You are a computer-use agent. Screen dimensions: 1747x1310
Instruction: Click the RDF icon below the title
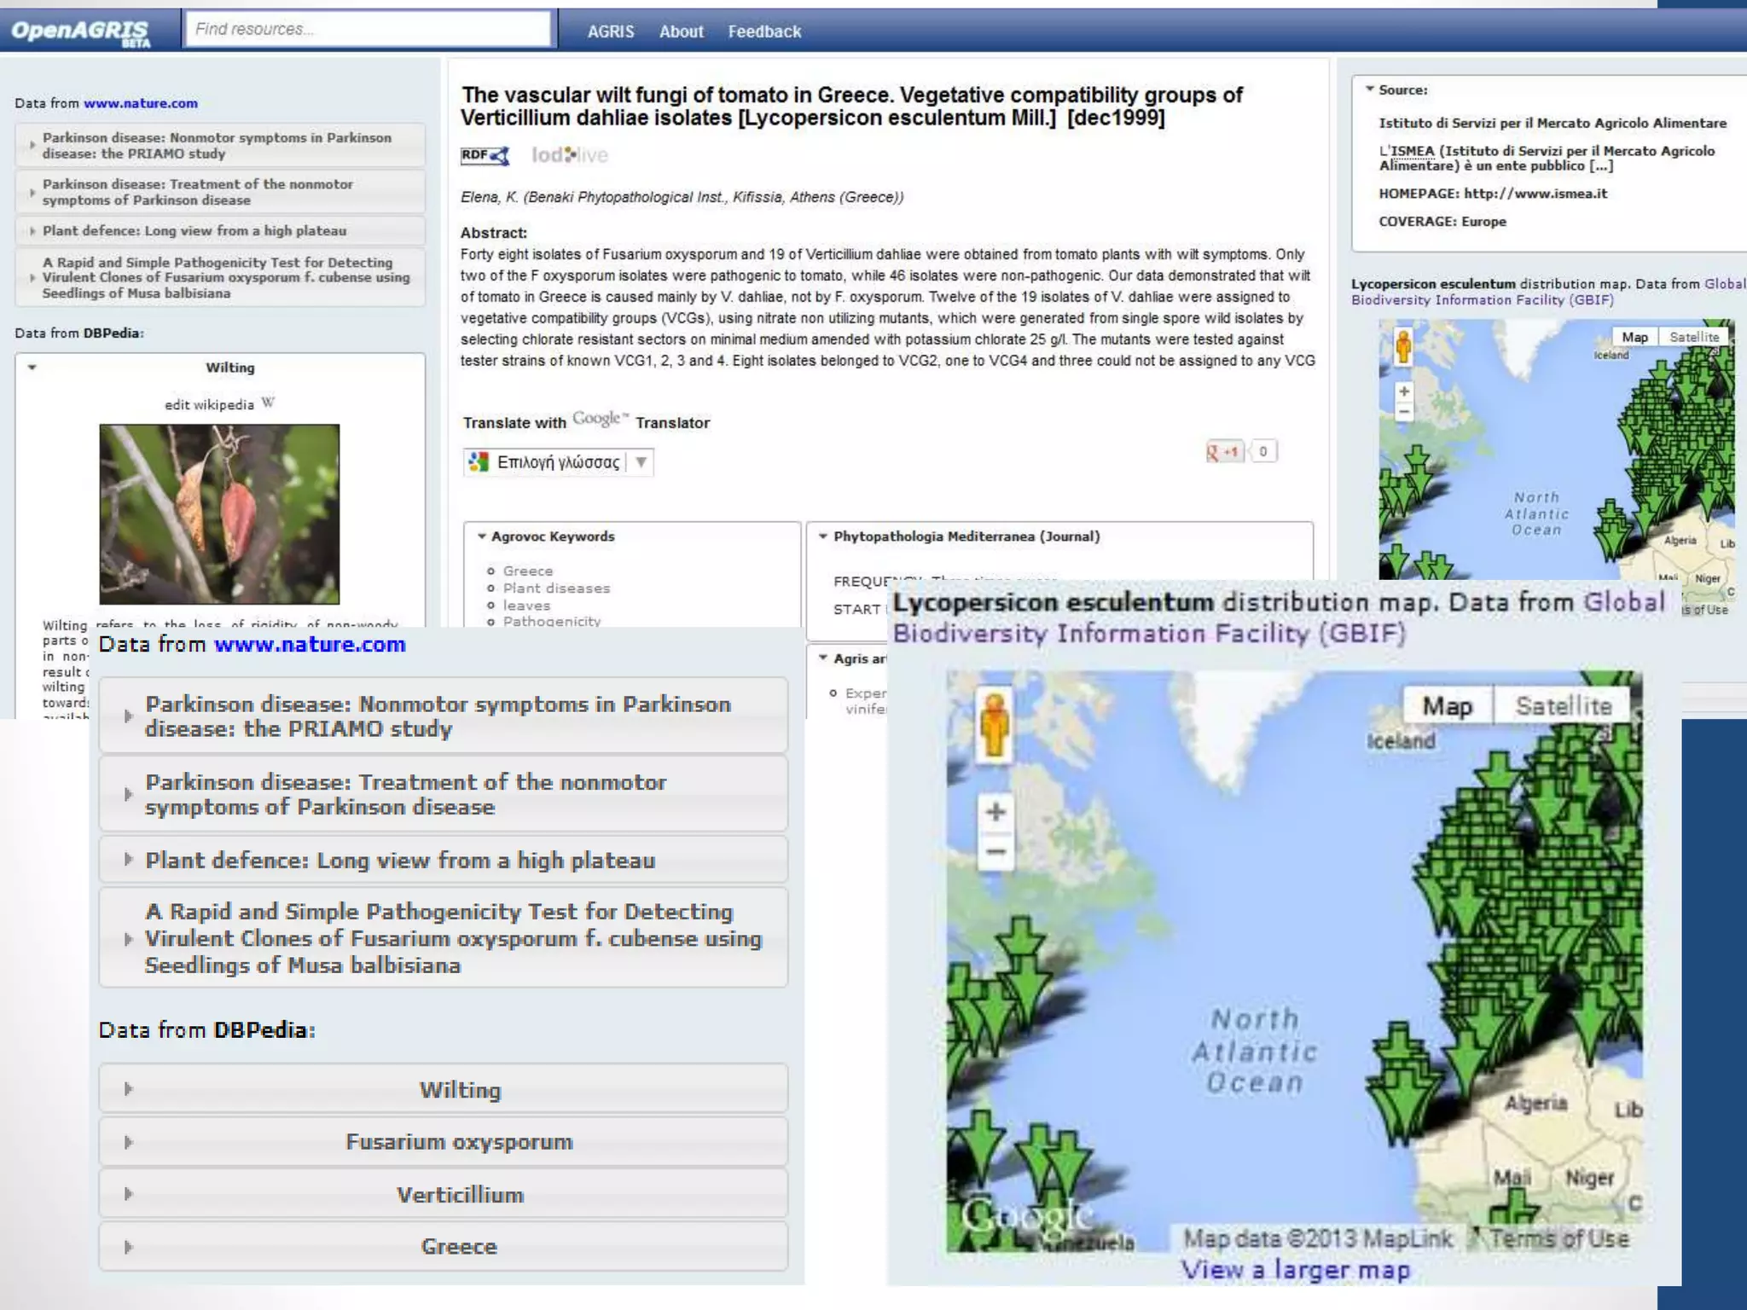tap(484, 155)
